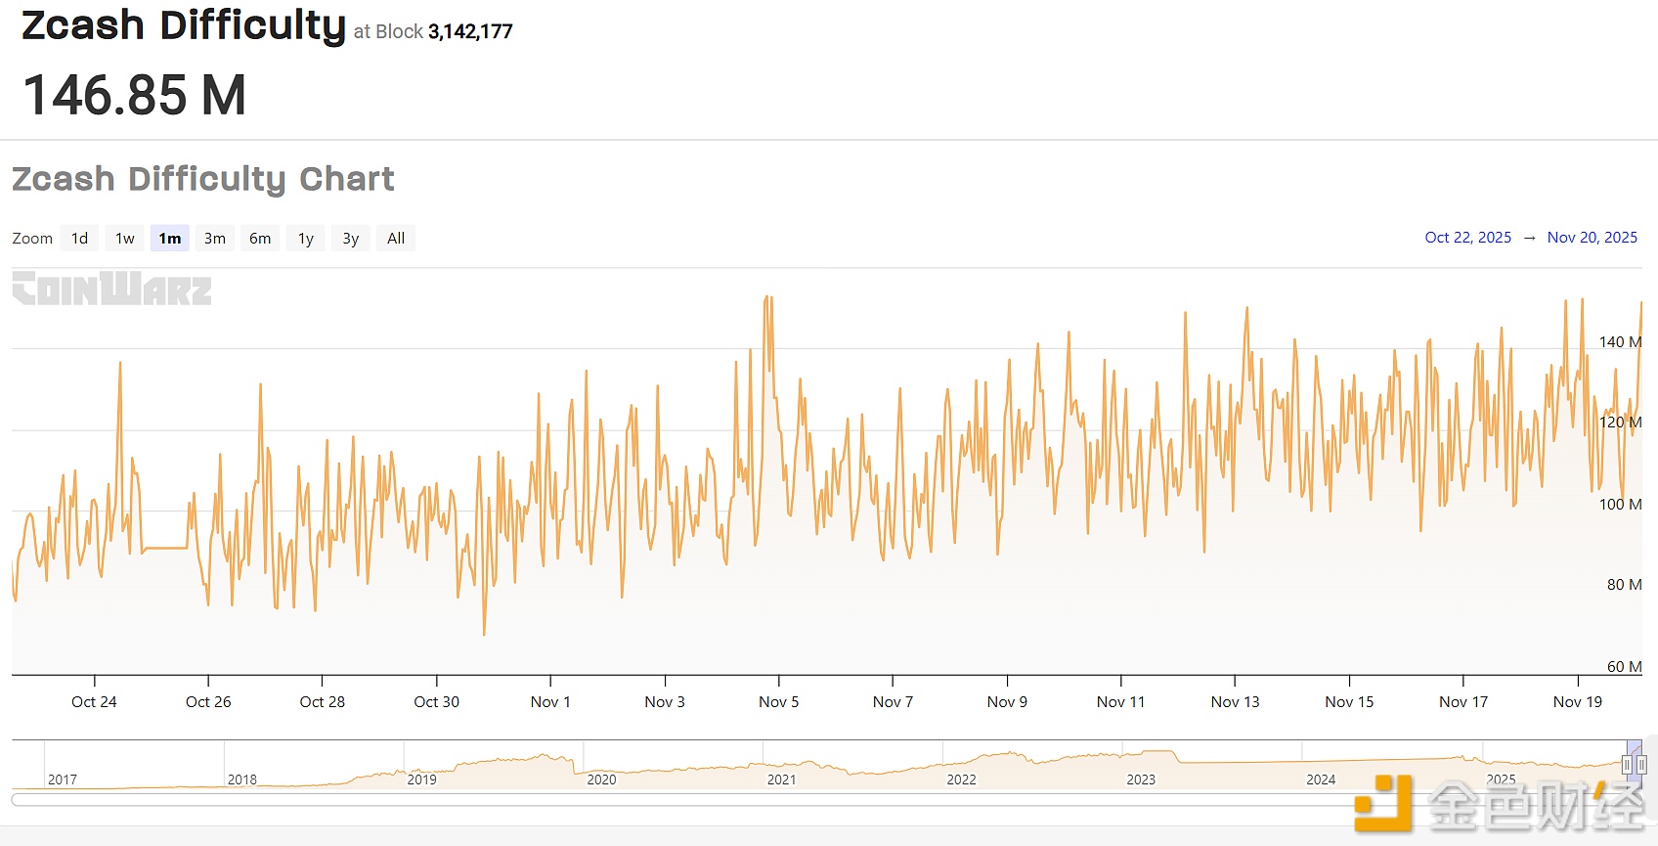The width and height of the screenshot is (1658, 846).
Task: Click the orange Jinse Finance logo icon
Action: tap(1383, 804)
